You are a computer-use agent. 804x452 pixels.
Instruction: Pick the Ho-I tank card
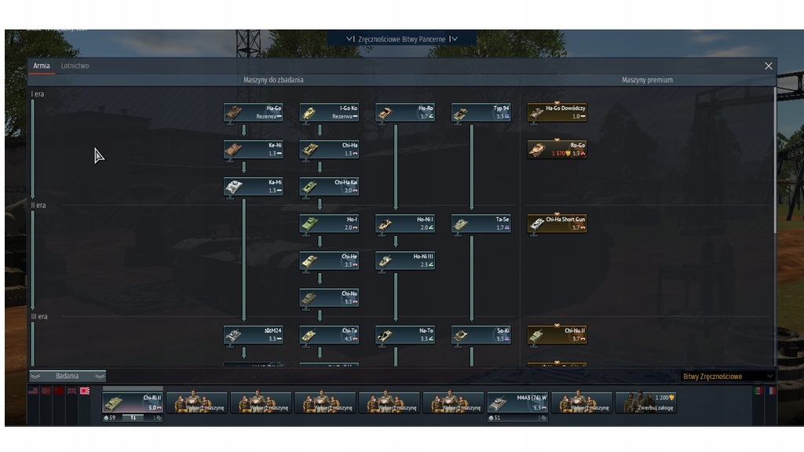329,224
